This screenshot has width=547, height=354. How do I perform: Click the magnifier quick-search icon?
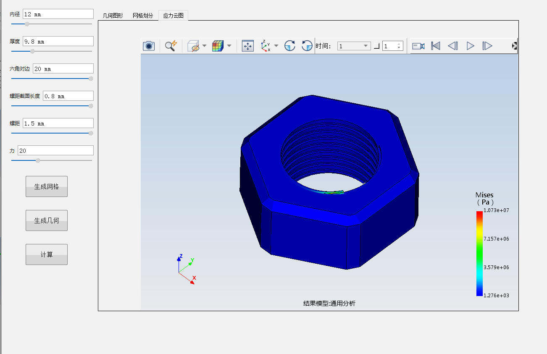[x=171, y=46]
